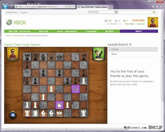The image size is (165, 132).
Task: Open the Games + Marketplace menu
Action: [x=67, y=31]
